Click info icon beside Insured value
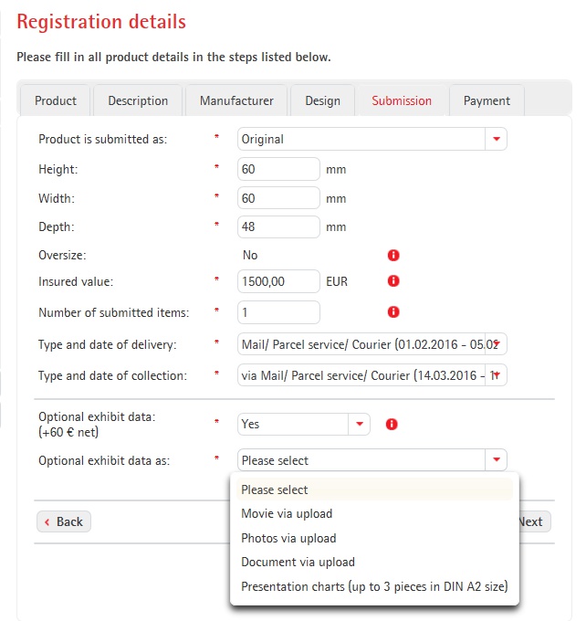The width and height of the screenshot is (586, 621). (x=393, y=281)
